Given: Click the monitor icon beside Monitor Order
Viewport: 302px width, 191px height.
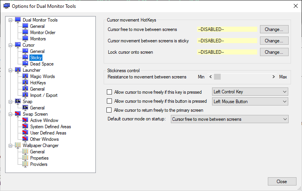Looking at the screenshot, I should click(25, 32).
